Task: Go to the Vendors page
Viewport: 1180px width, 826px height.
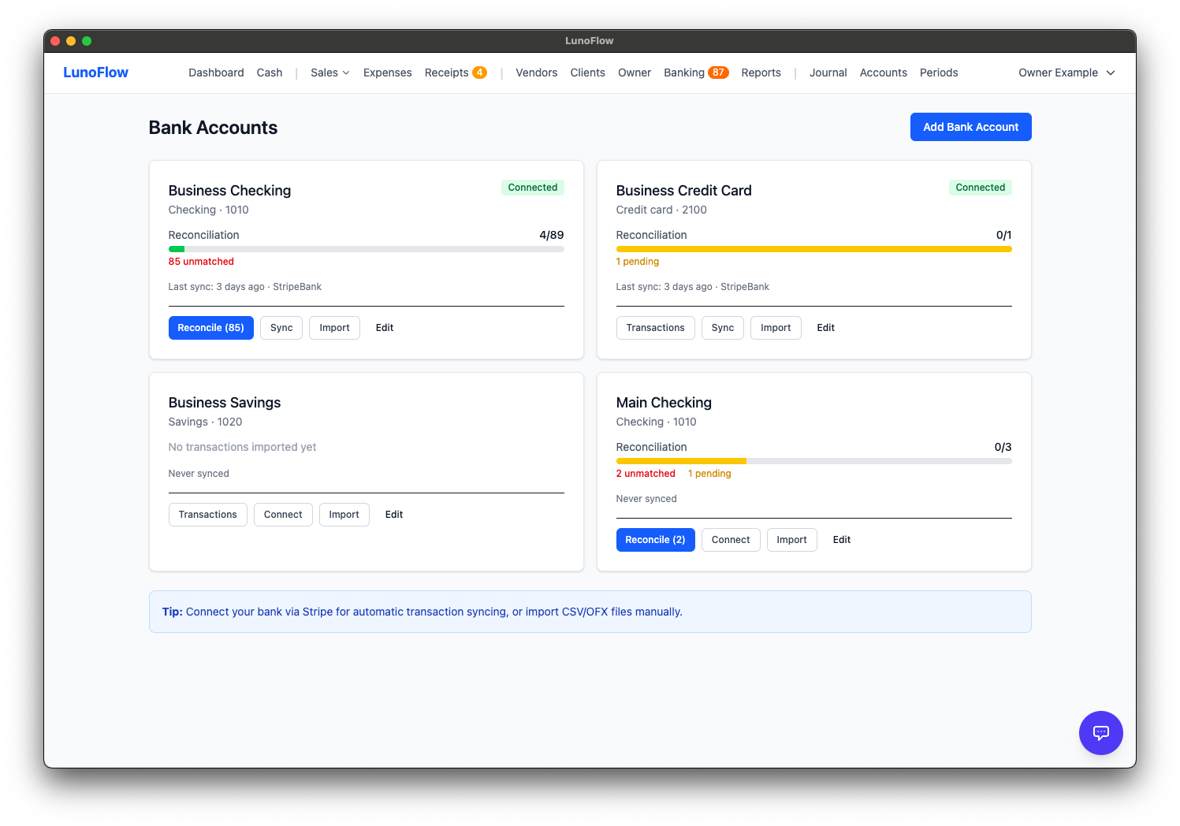Action: (536, 73)
